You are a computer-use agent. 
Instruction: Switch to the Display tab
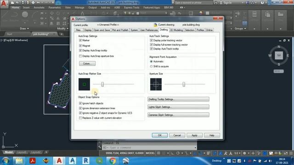[x=88, y=30]
